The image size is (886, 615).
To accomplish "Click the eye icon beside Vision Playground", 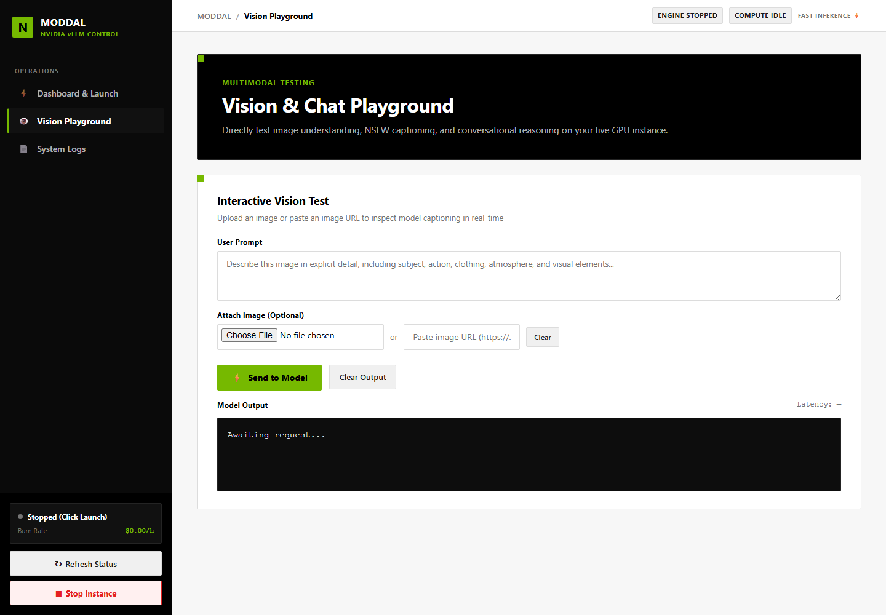I will pyautogui.click(x=23, y=121).
